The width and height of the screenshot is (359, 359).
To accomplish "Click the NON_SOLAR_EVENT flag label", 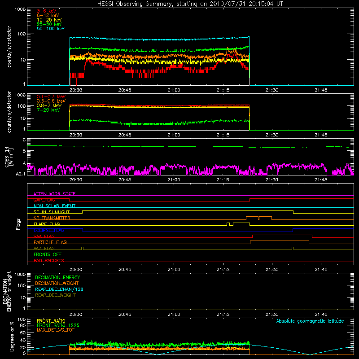I will click(x=54, y=206).
